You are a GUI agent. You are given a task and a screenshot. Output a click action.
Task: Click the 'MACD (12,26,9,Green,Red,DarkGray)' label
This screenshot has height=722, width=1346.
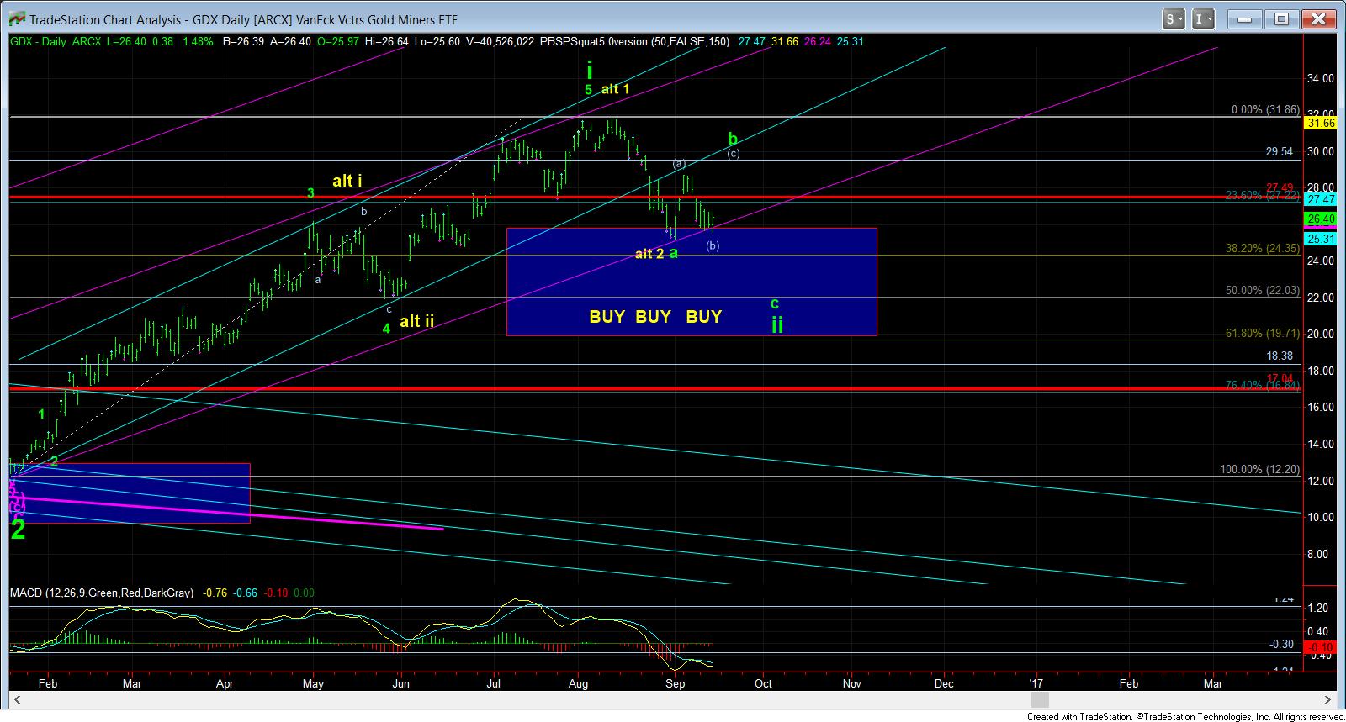pos(101,593)
